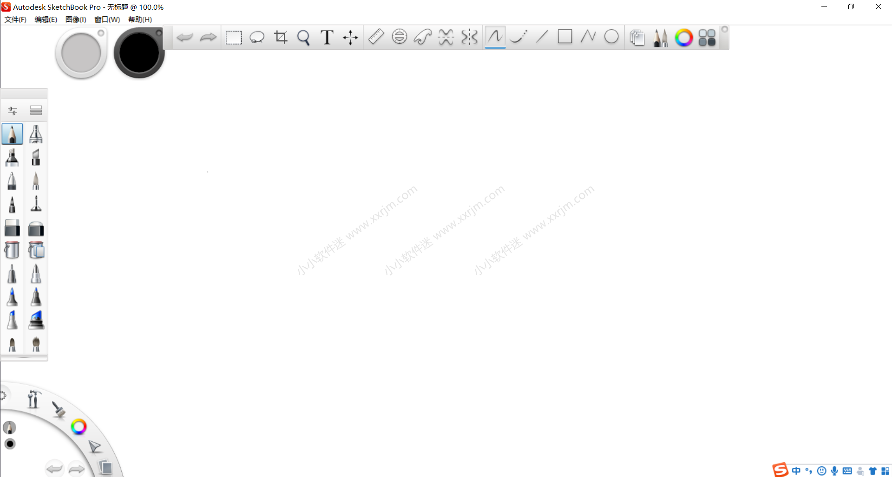
Task: Select the straight Line draw style
Action: pos(542,37)
